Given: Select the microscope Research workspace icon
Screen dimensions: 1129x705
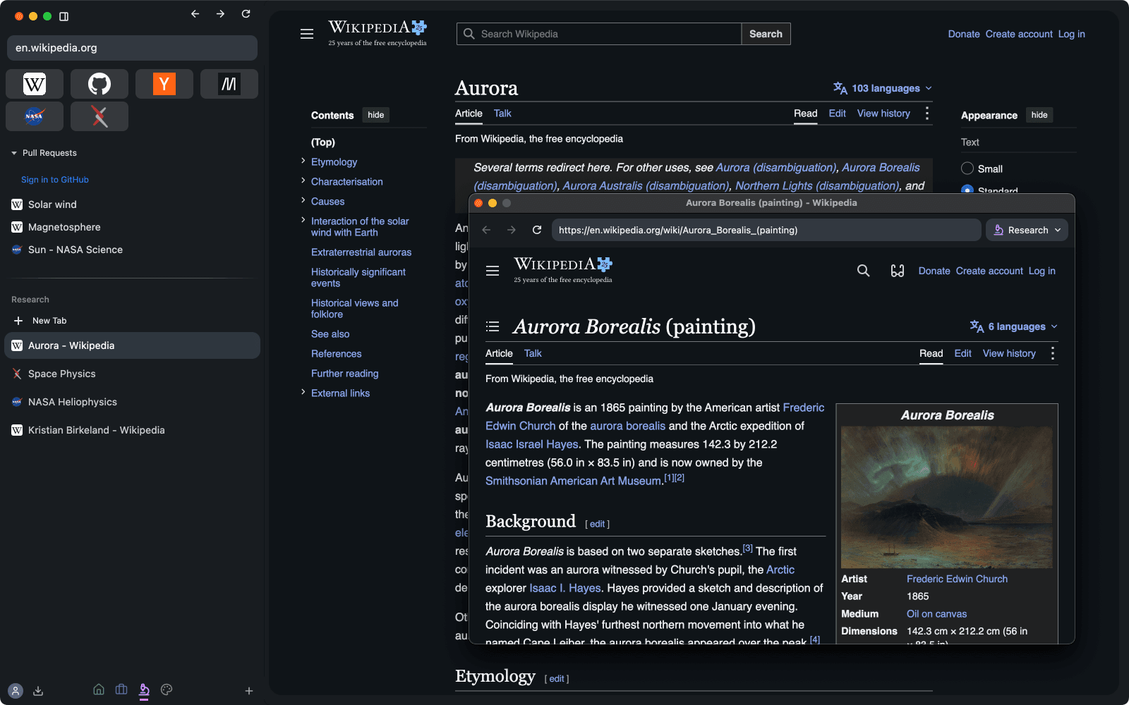Looking at the screenshot, I should tap(144, 690).
